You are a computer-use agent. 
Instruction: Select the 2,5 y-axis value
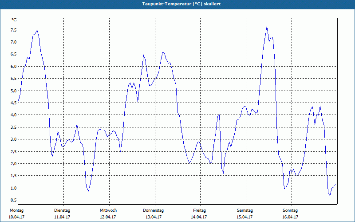[14, 151]
